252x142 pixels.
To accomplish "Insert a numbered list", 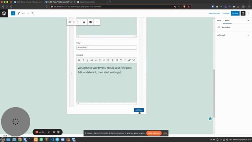I will [x=104, y=60].
